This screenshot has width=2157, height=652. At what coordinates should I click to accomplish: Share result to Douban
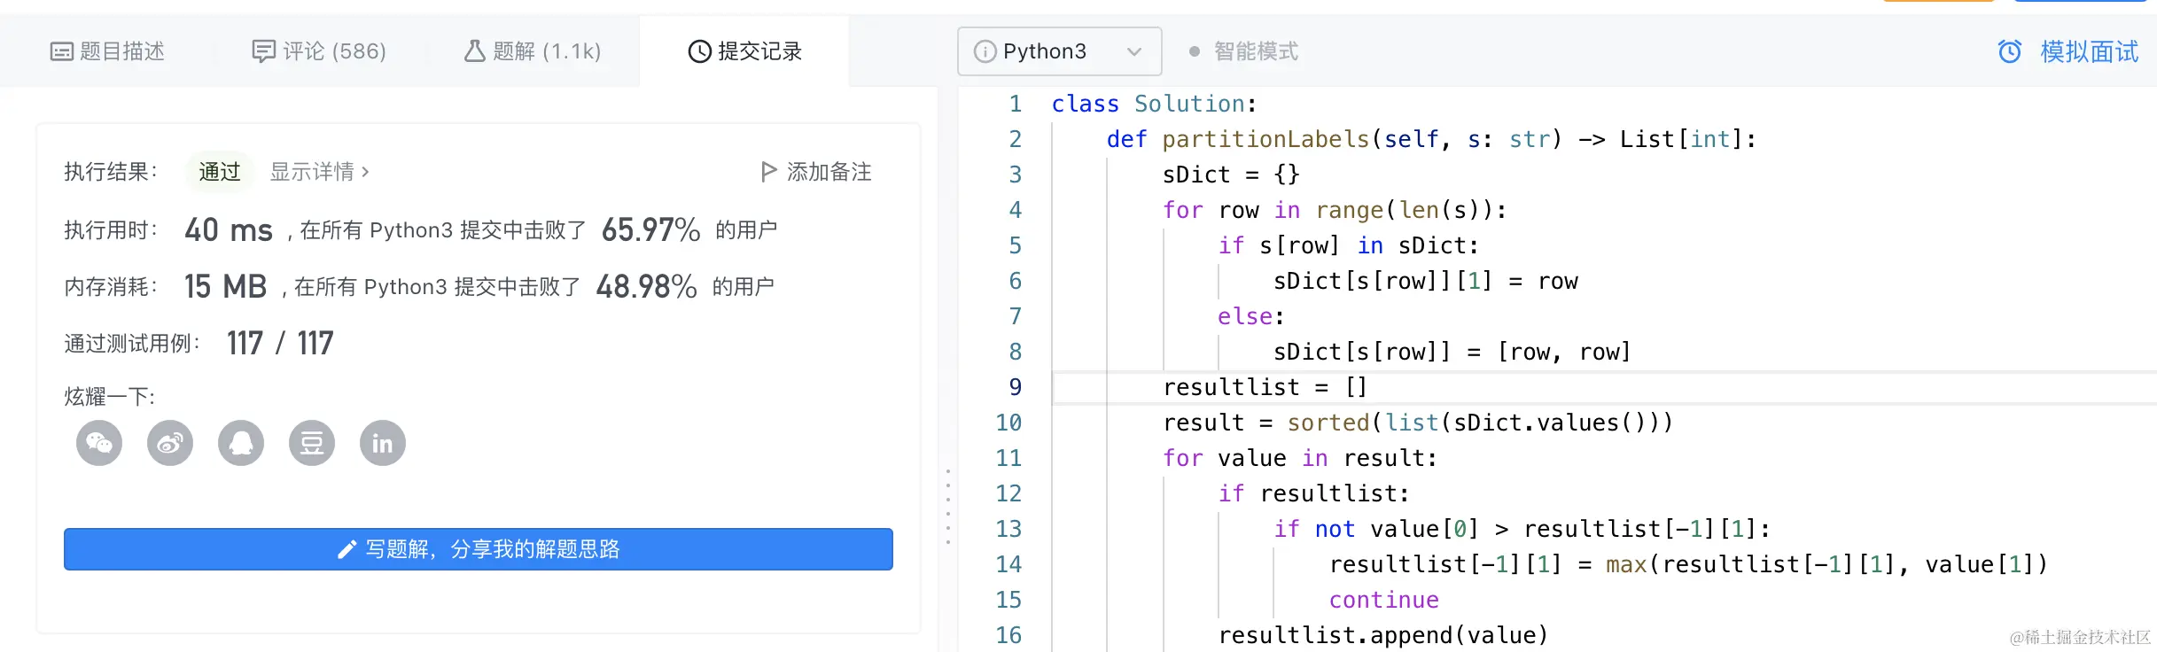coord(312,443)
